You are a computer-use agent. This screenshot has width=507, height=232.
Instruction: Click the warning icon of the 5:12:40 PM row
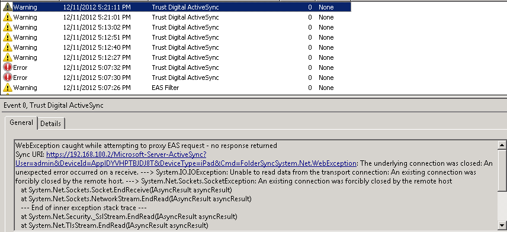pos(8,47)
